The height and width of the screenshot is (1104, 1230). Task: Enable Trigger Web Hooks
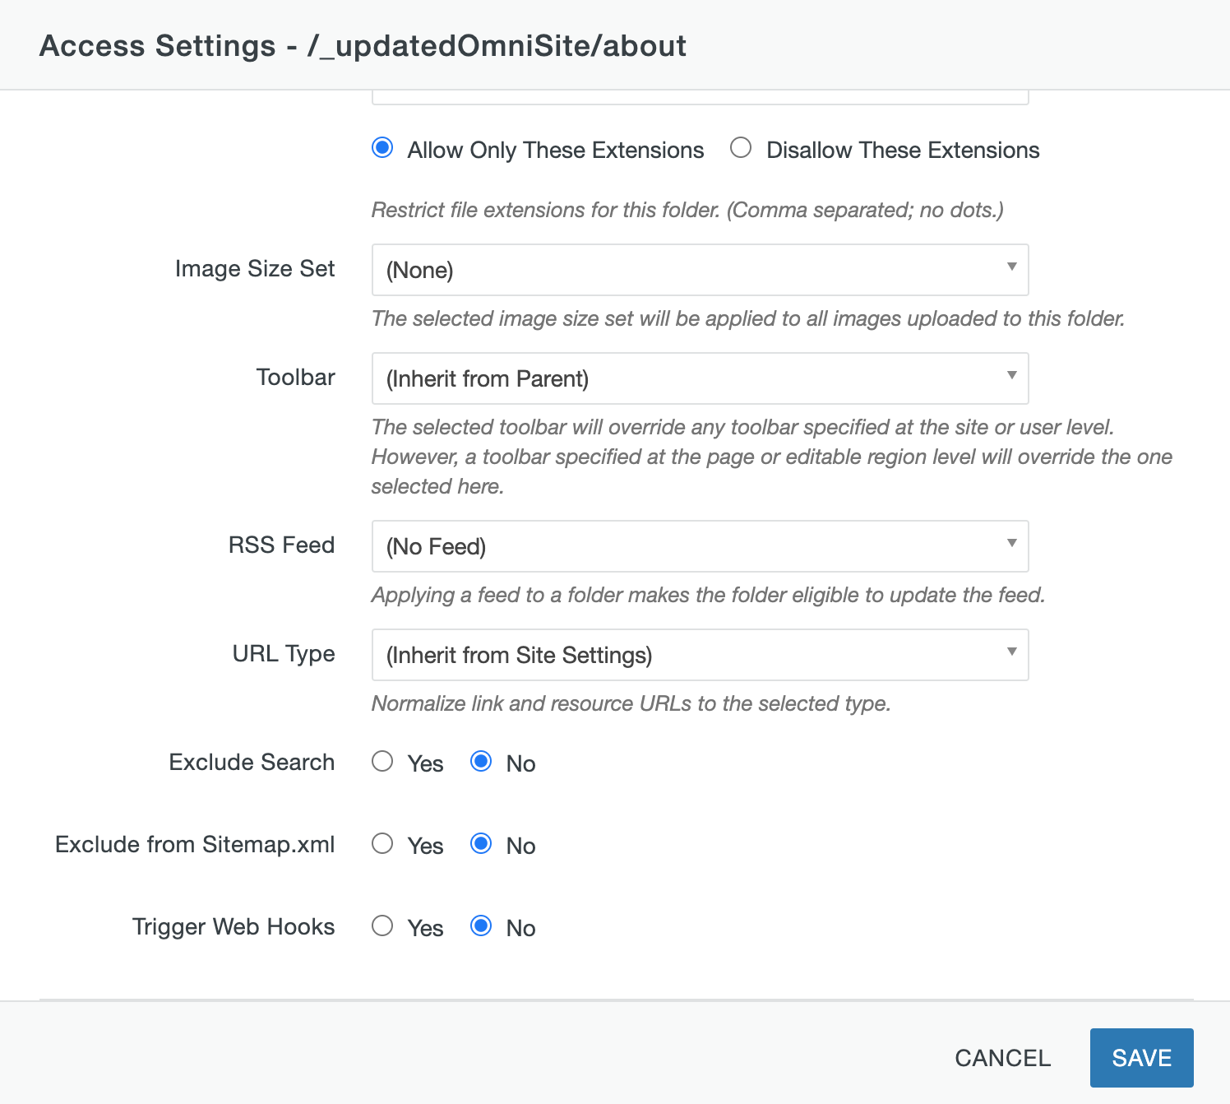(x=382, y=926)
